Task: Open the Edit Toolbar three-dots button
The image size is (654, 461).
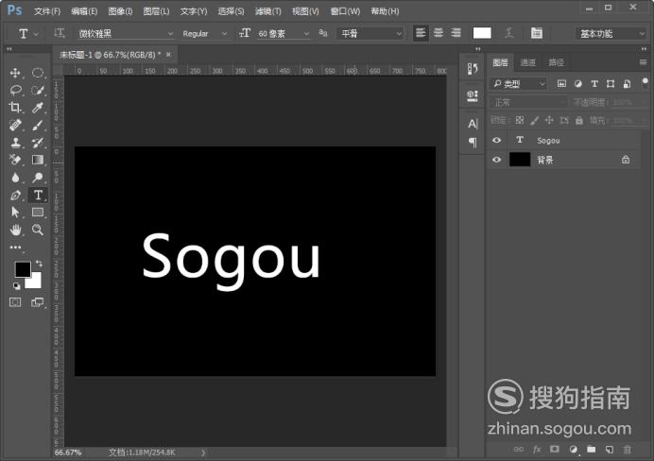Action: (15, 248)
